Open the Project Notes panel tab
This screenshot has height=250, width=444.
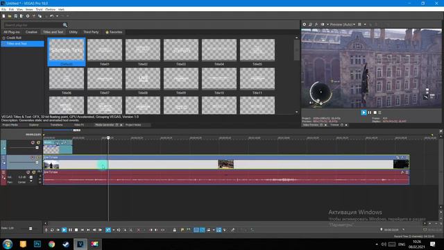pyautogui.click(x=133, y=125)
